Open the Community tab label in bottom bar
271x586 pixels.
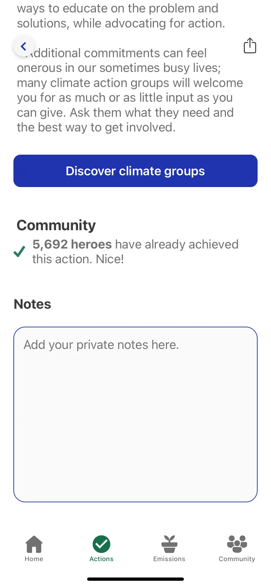pos(237,559)
